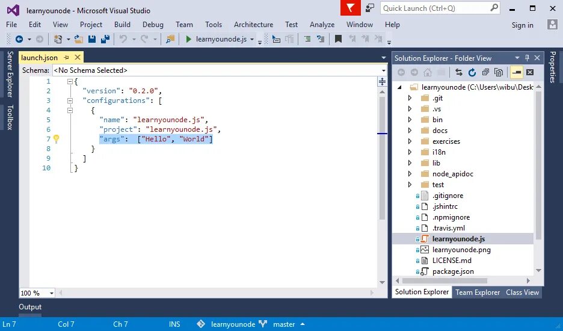This screenshot has height=331, width=563.
Task: Save all files with the Save All icon
Action: point(105,39)
